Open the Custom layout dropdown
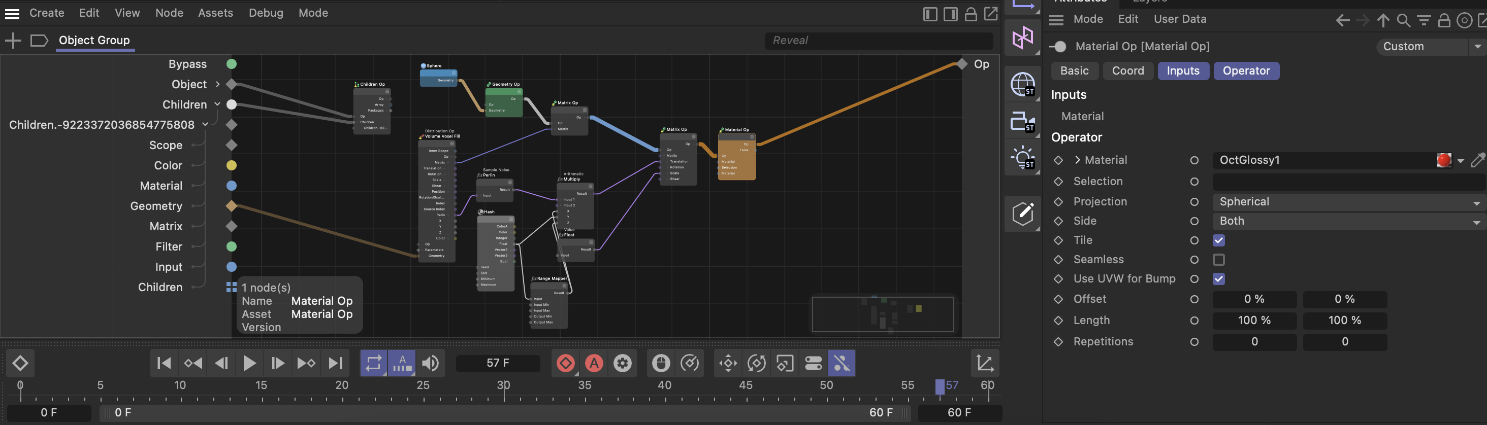The image size is (1487, 425). click(x=1431, y=47)
